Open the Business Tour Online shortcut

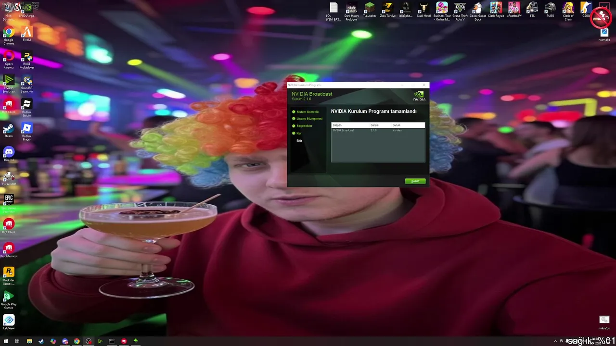pyautogui.click(x=442, y=12)
